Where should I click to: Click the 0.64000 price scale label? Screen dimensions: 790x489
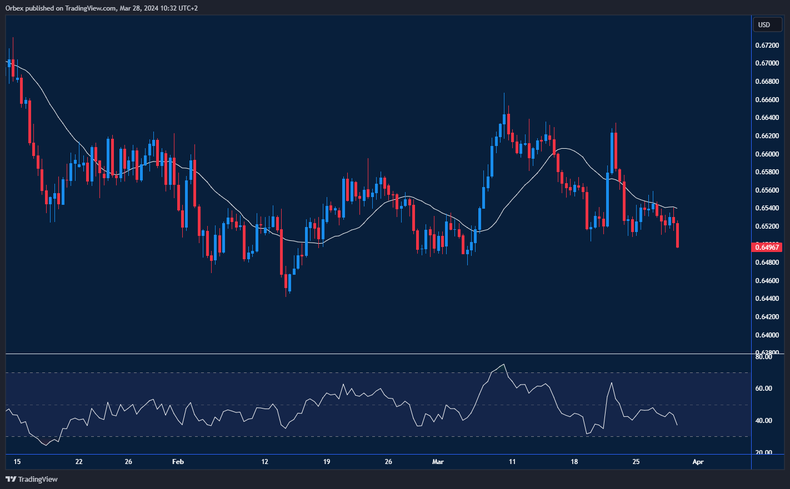click(767, 335)
